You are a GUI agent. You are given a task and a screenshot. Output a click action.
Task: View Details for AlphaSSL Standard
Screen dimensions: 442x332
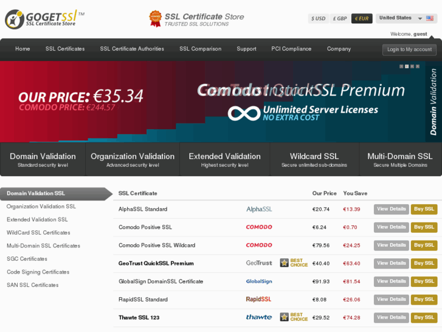click(392, 209)
